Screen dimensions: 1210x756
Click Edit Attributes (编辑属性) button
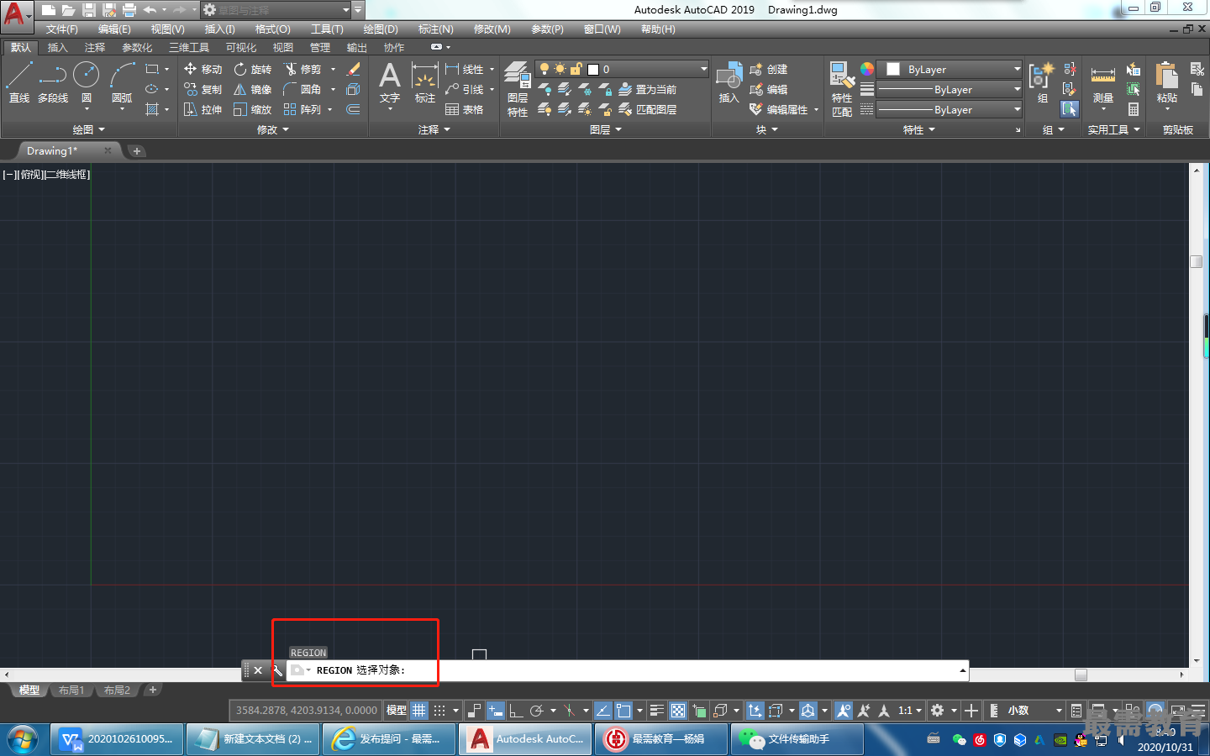click(779, 109)
